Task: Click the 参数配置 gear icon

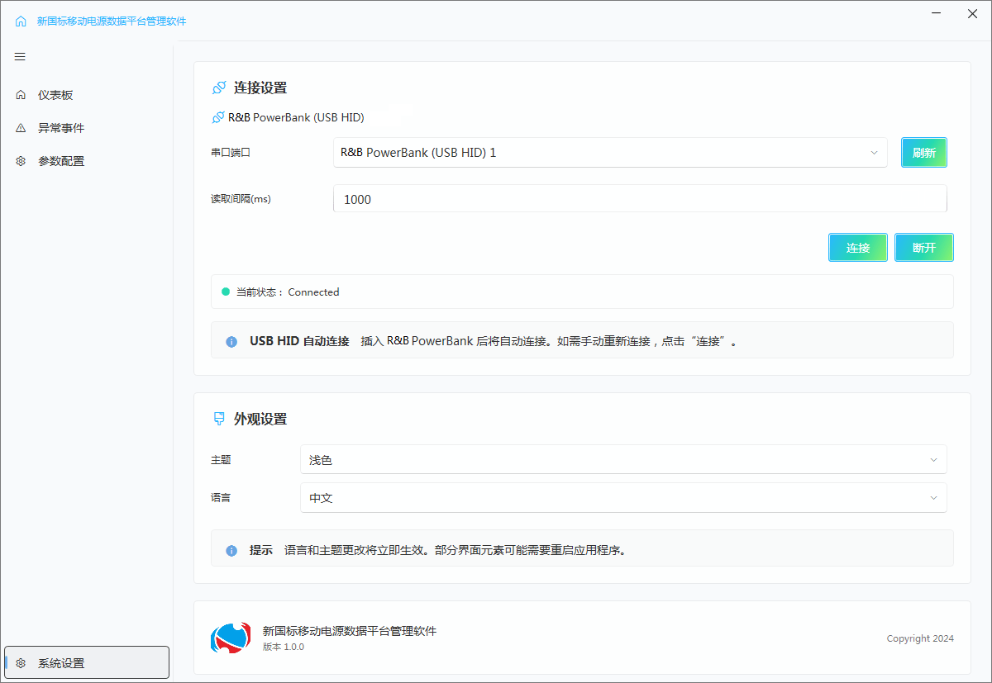Action: point(21,161)
